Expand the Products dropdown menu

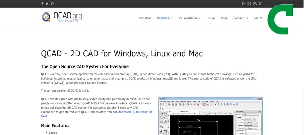[164, 18]
